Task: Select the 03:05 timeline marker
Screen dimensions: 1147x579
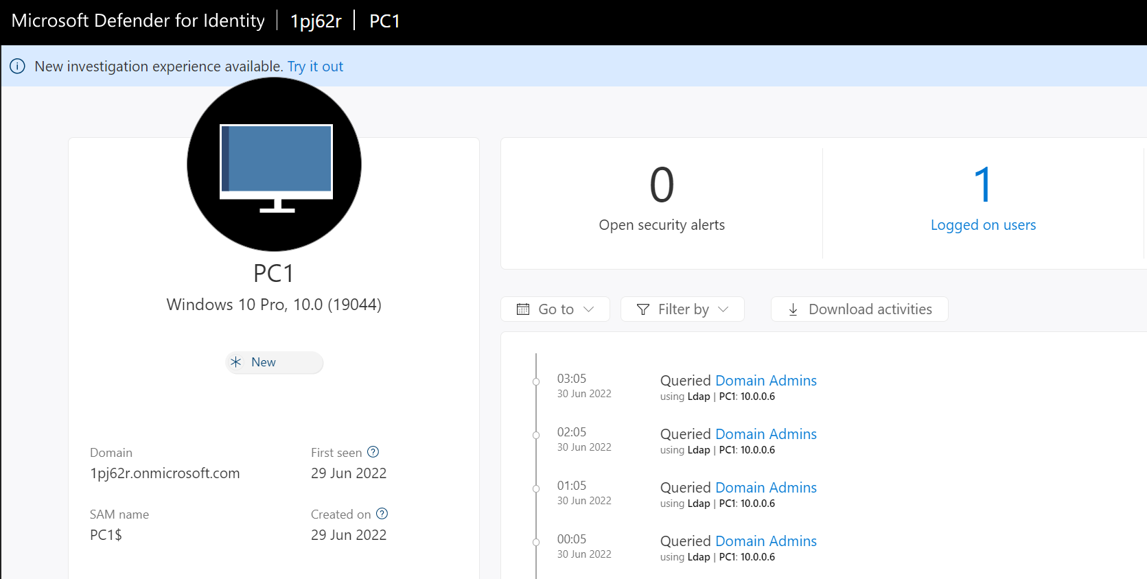Action: pyautogui.click(x=536, y=382)
